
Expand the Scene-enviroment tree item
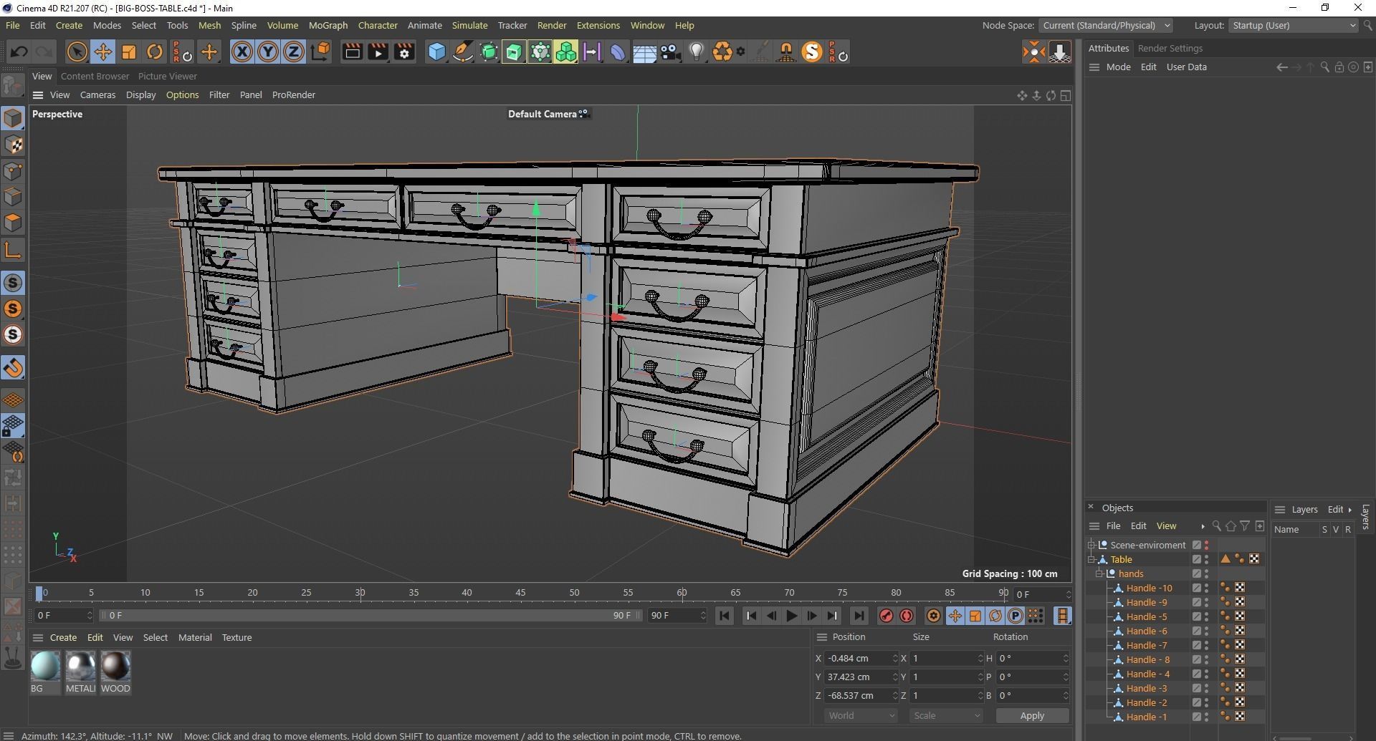(x=1091, y=544)
